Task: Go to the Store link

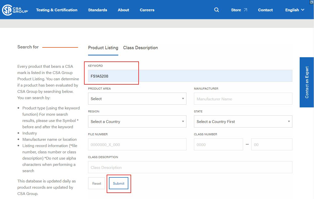Action: click(236, 10)
